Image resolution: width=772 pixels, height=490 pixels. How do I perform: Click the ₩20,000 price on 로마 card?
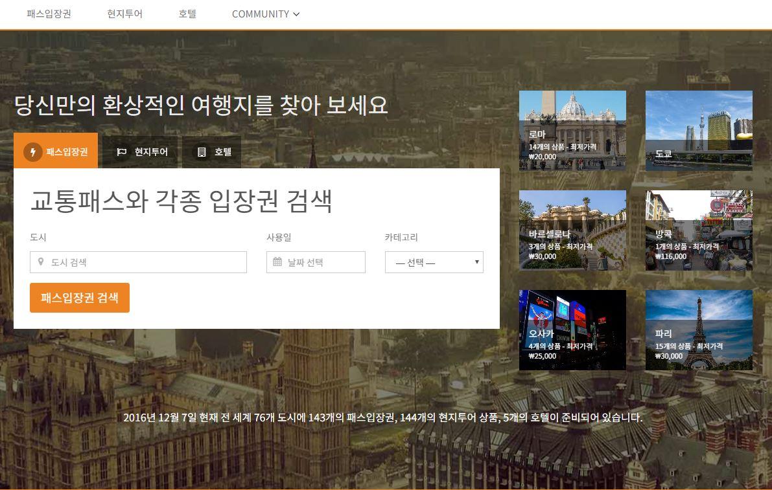543,157
